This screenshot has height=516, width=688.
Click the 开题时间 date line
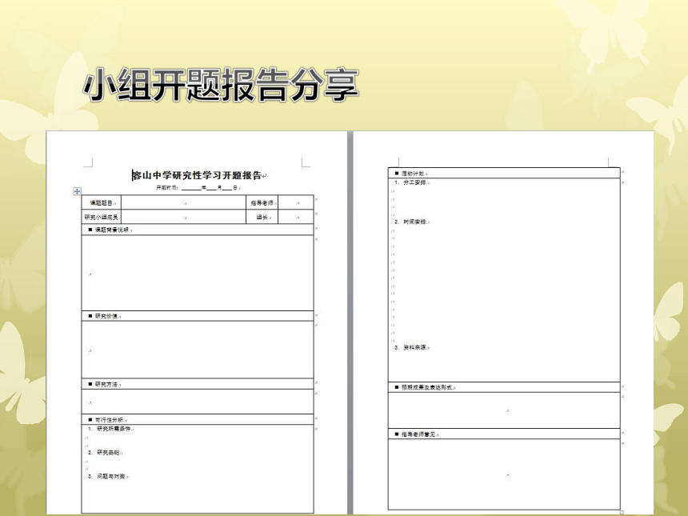pos(198,188)
